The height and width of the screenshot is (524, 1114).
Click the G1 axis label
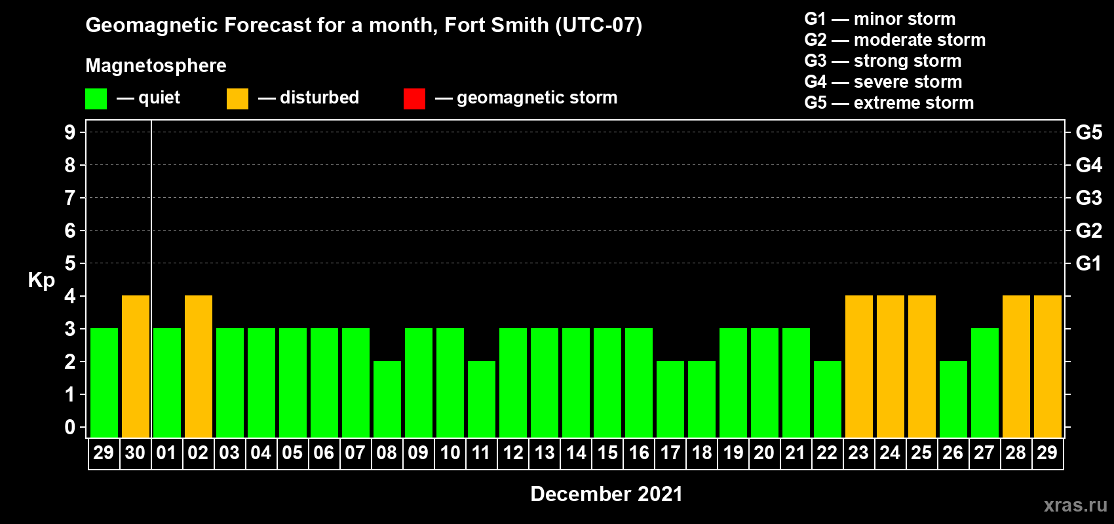(x=1089, y=263)
